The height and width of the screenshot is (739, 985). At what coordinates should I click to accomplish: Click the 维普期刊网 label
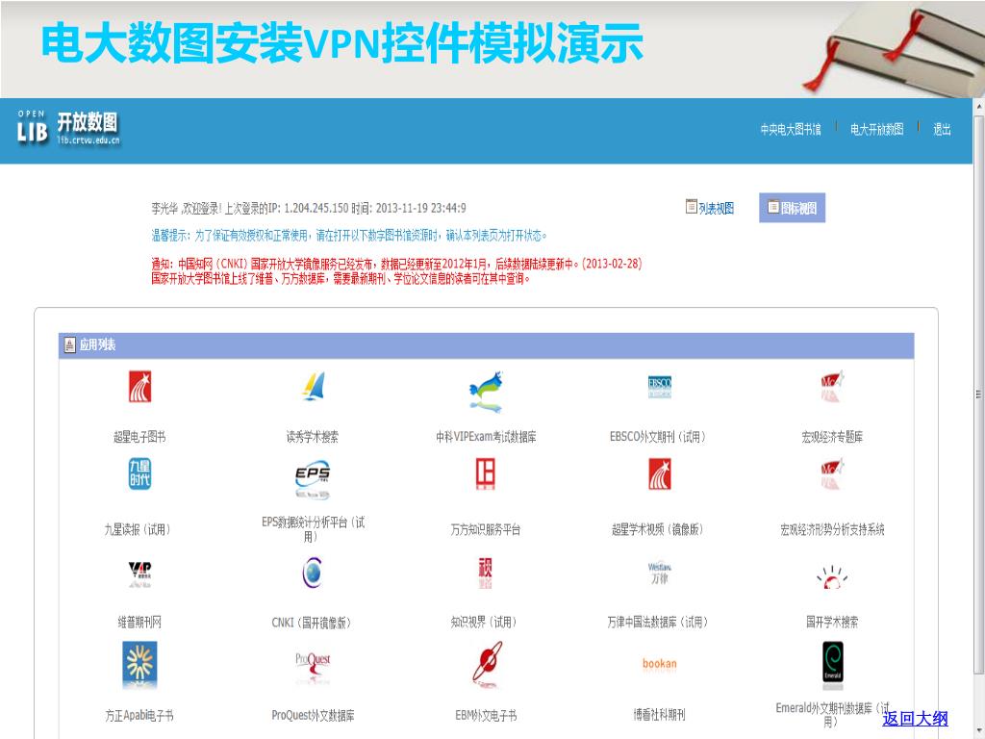(139, 623)
